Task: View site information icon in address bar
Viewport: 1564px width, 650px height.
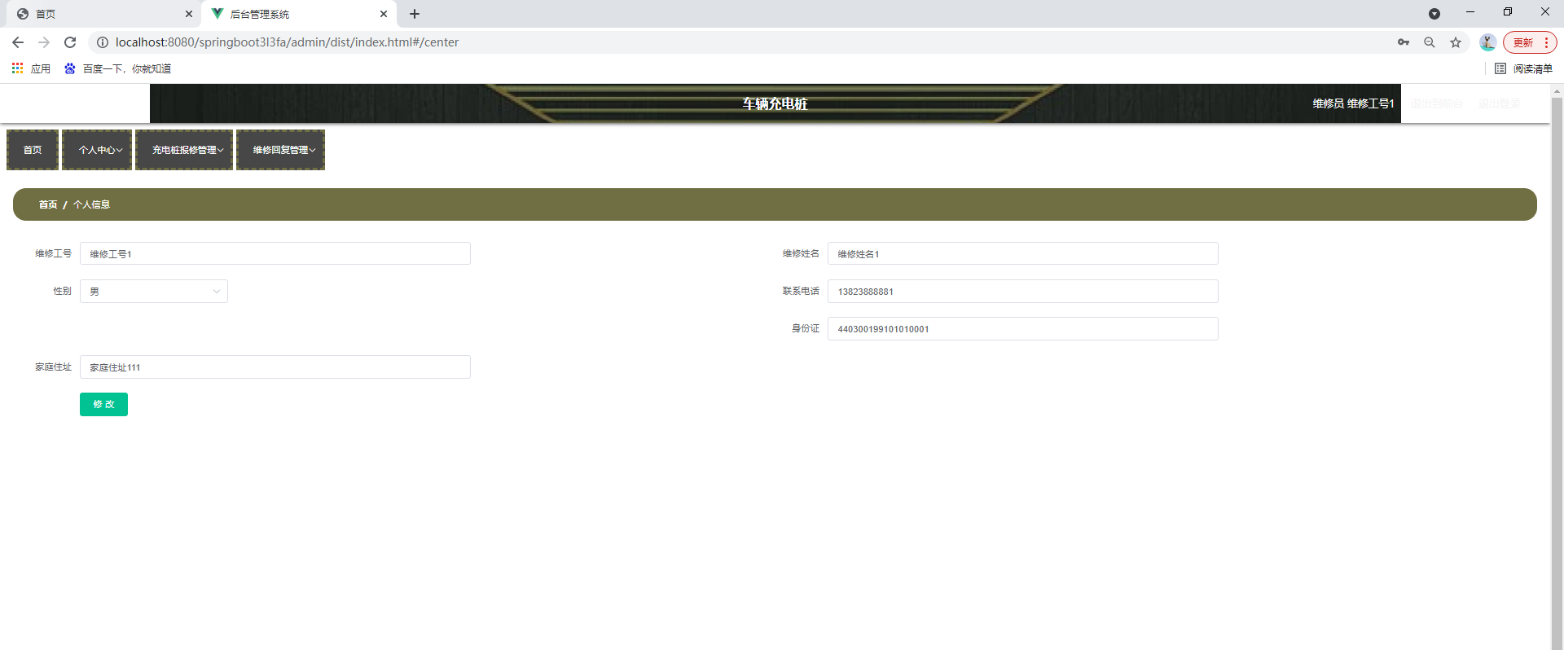Action: (103, 42)
